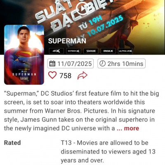The image size is (165, 165).
Task: Expand the synopsis with the more link
Action: coord(128,128)
